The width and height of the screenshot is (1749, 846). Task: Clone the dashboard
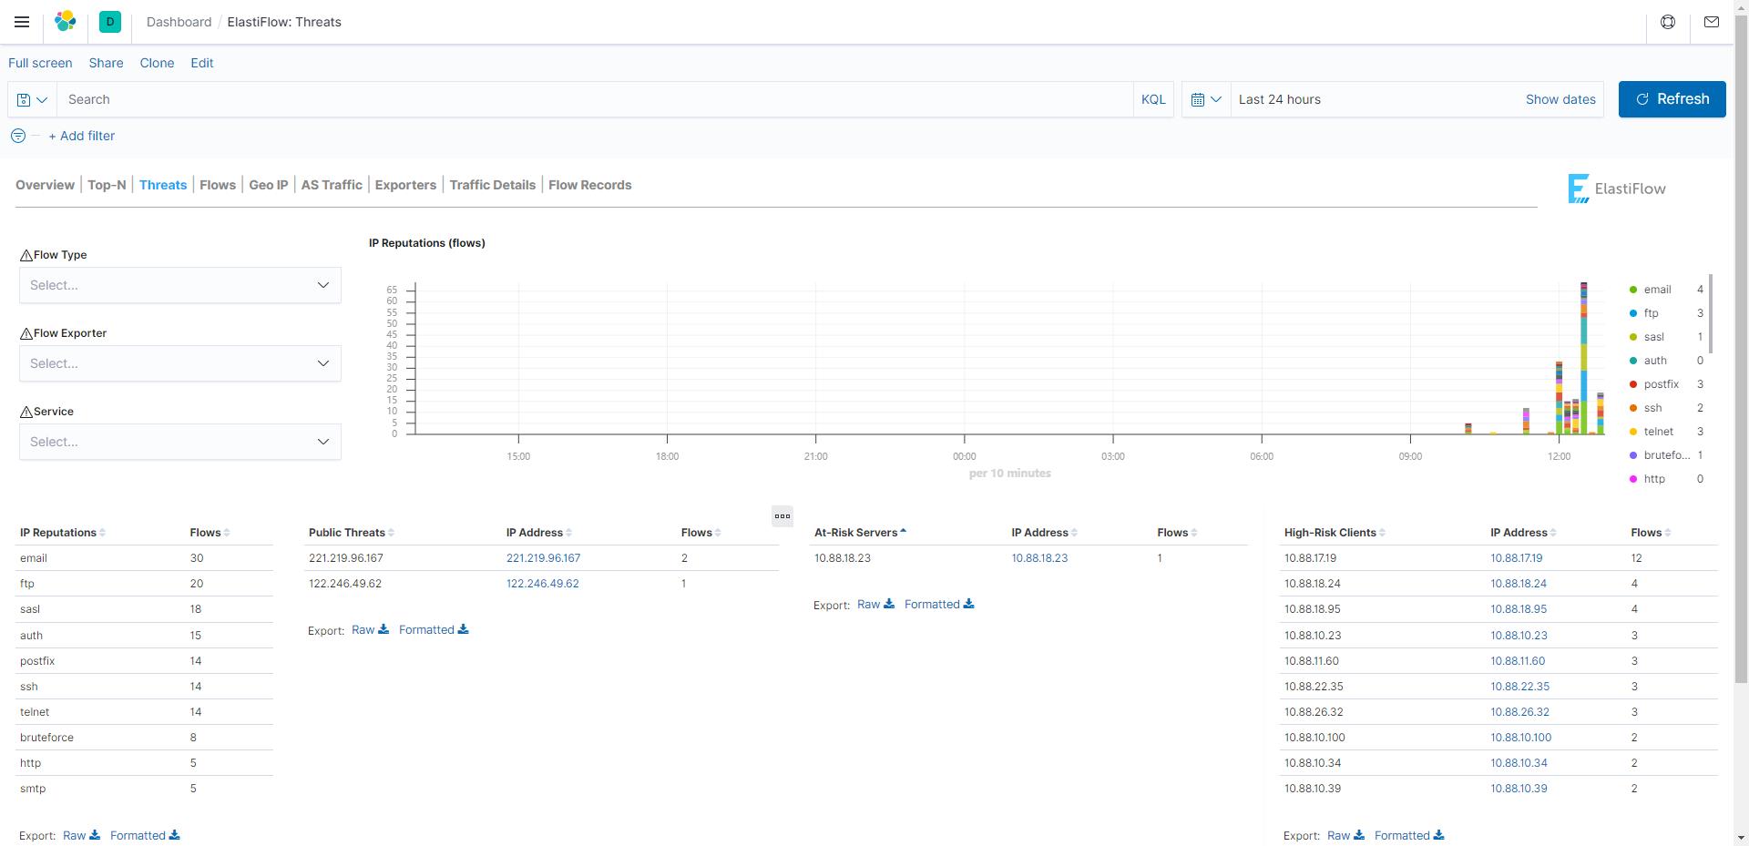tap(157, 63)
